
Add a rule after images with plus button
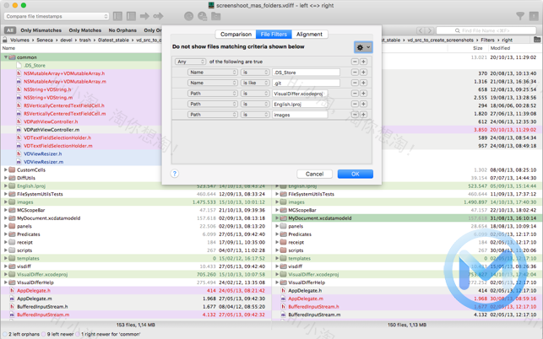pyautogui.click(x=363, y=115)
